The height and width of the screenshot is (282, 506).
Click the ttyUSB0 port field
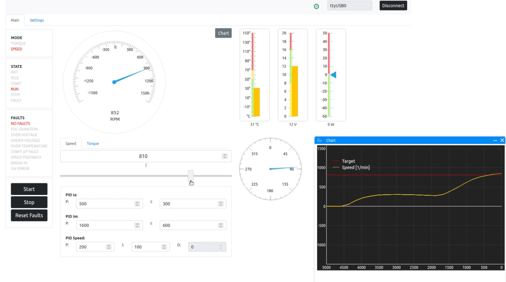pos(349,6)
